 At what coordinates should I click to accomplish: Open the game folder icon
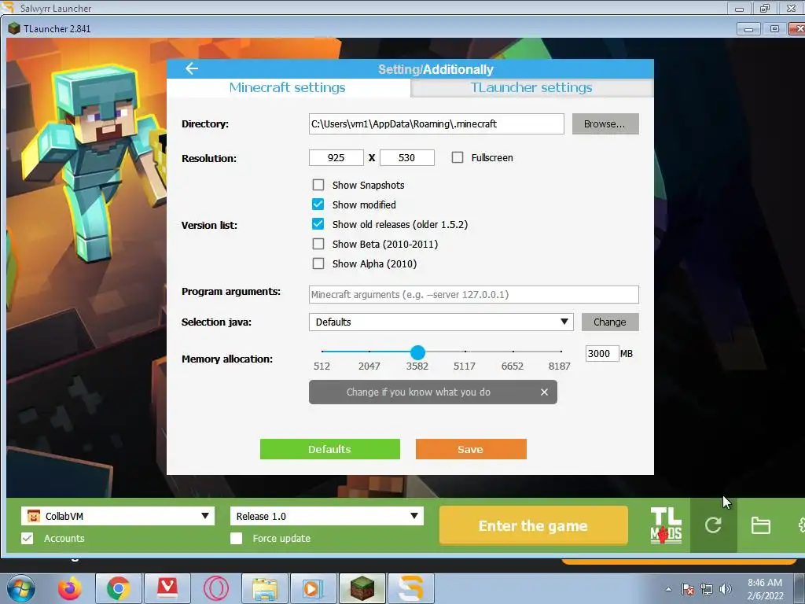point(760,525)
